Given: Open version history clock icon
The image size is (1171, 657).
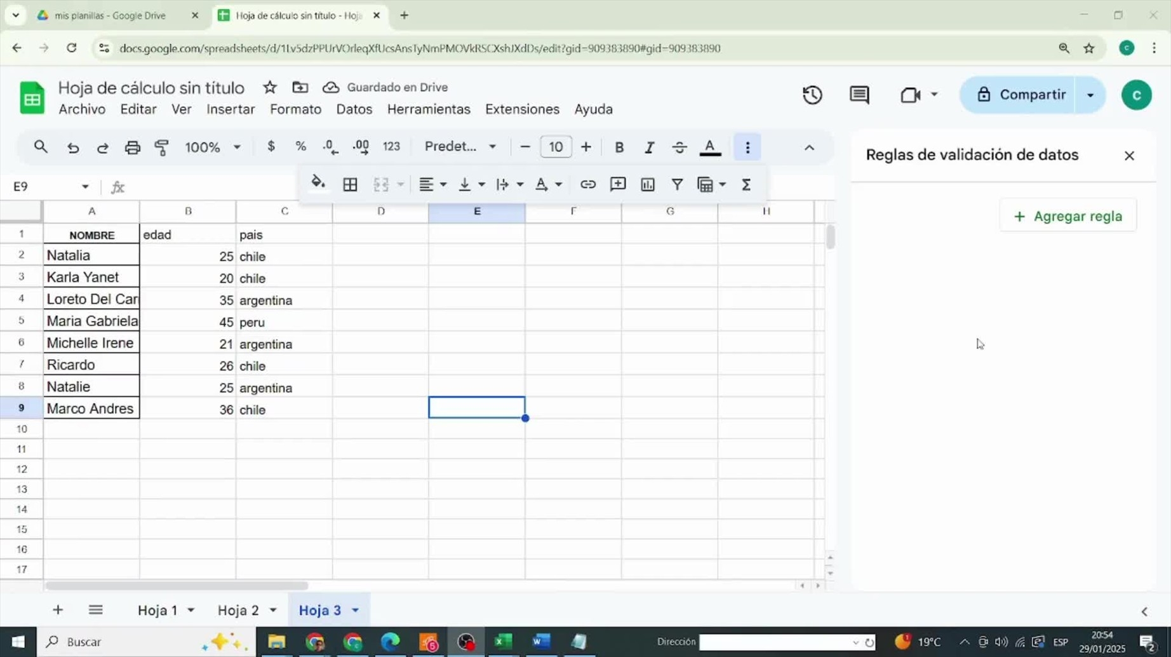Looking at the screenshot, I should [x=812, y=95].
